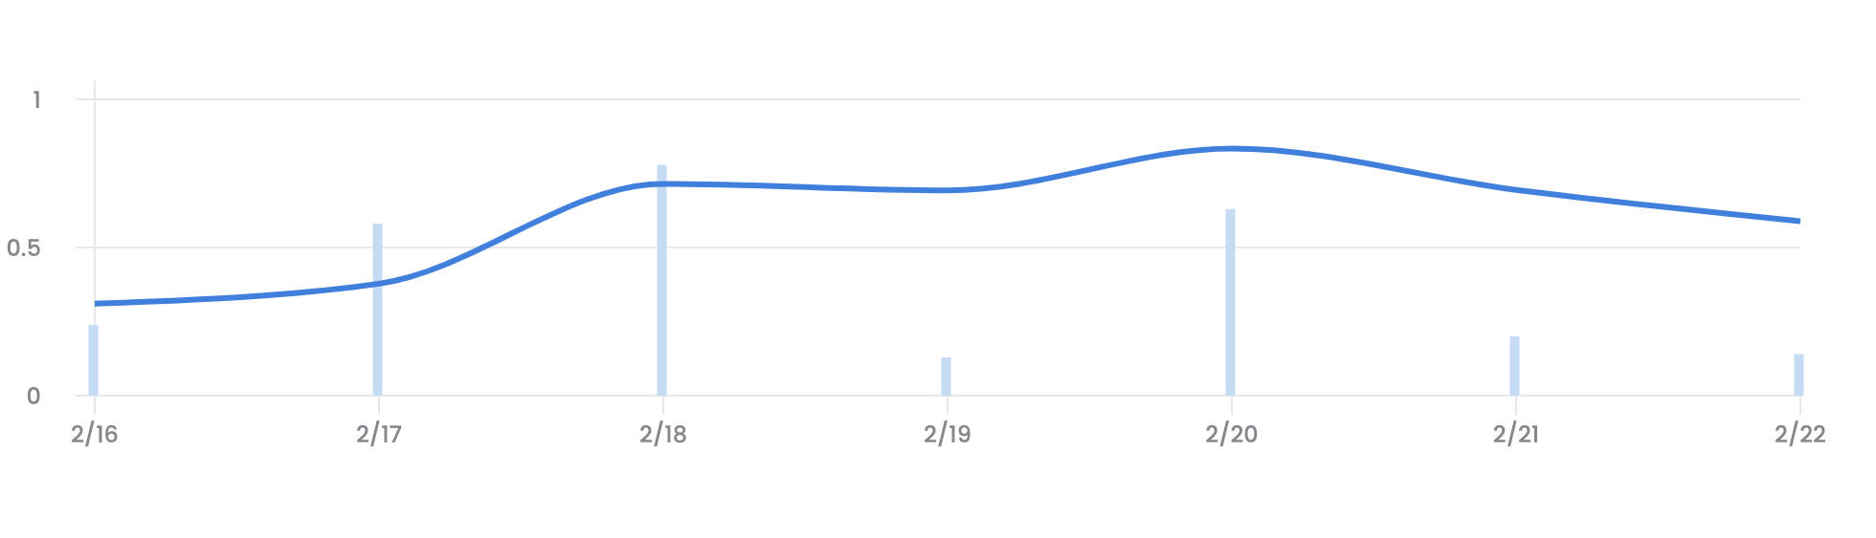Click the light blue bar at 2/16
The width and height of the screenshot is (1876, 538).
click(x=94, y=360)
